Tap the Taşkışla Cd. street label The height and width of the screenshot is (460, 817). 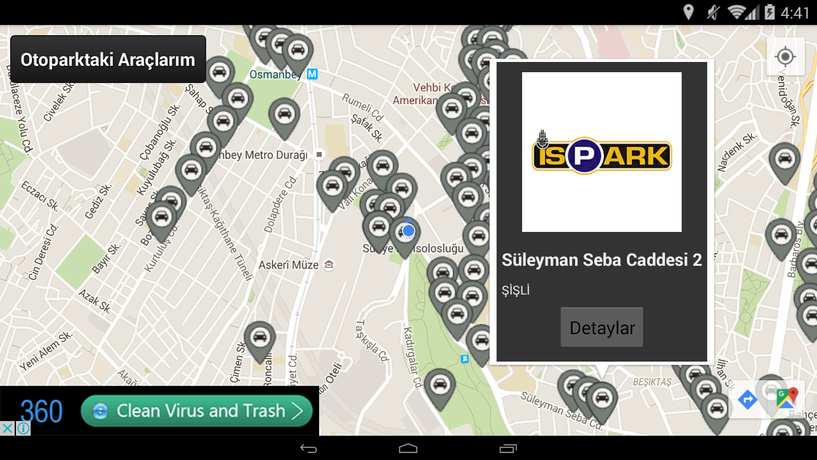pos(372,341)
